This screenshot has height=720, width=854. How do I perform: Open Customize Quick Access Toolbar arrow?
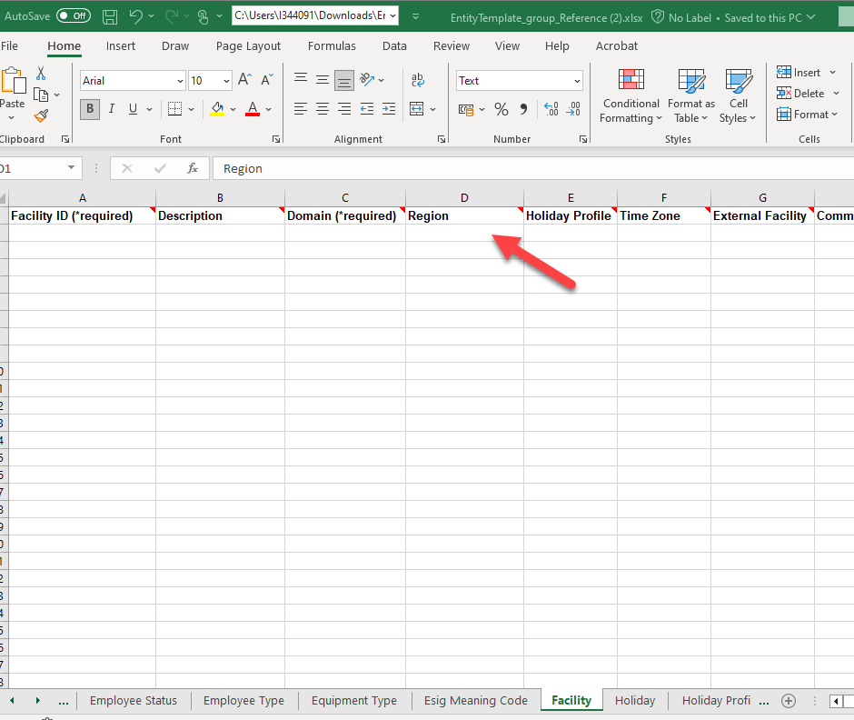pyautogui.click(x=415, y=16)
